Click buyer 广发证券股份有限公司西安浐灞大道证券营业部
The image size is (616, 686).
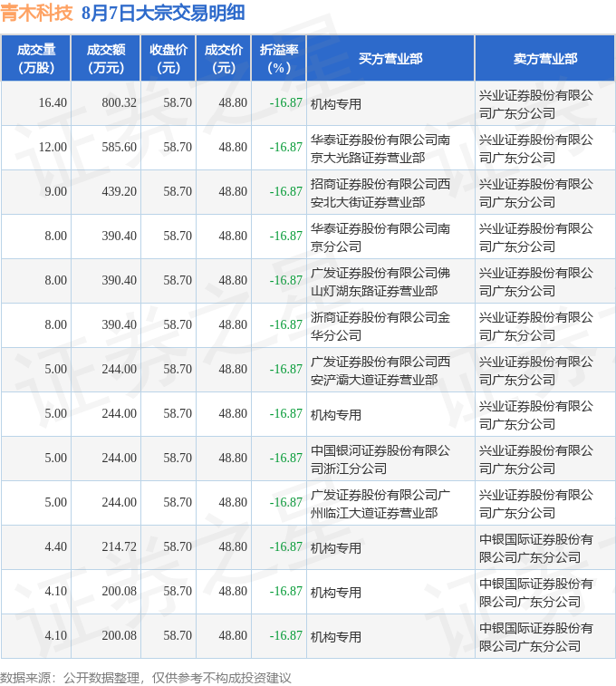coord(380,371)
